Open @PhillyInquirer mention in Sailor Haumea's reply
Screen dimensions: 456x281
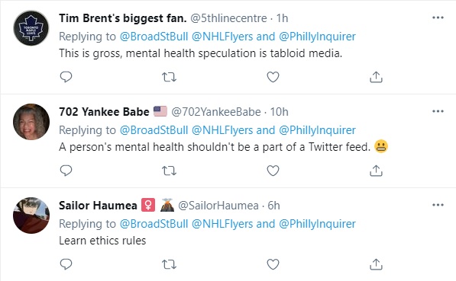[x=317, y=224]
